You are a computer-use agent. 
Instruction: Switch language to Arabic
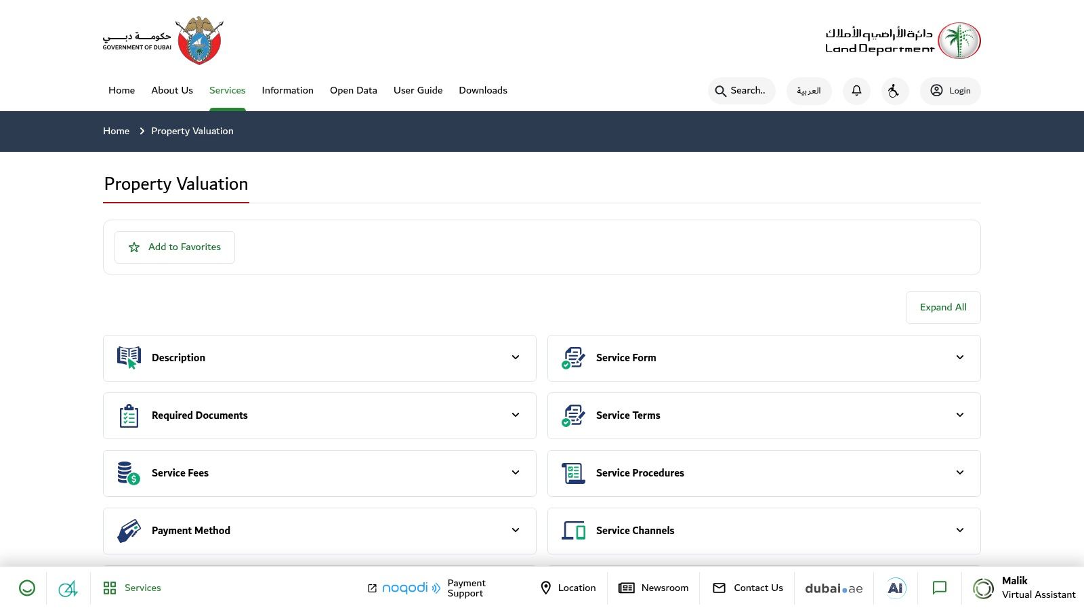click(808, 91)
